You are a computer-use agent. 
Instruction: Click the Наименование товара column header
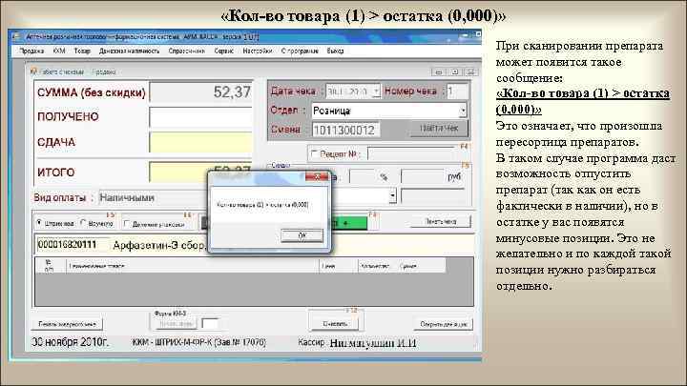pyautogui.click(x=193, y=266)
